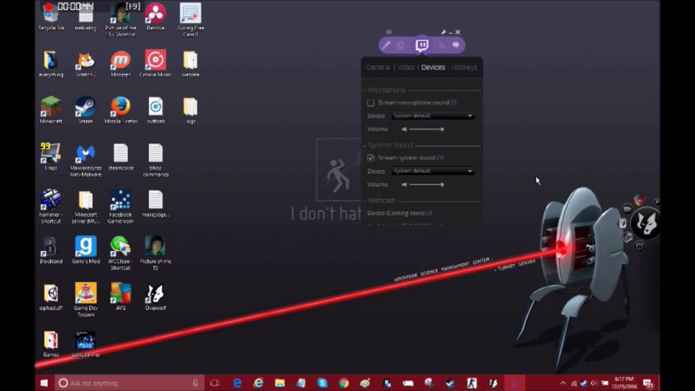
Task: Click the small wrench icon on Overwolf dock
Action: [656, 201]
